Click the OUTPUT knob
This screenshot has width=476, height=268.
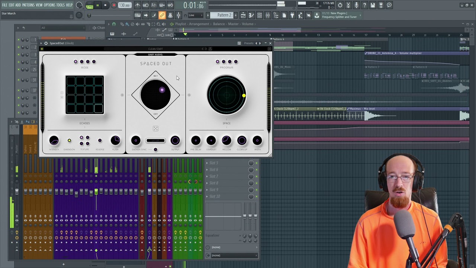175,140
